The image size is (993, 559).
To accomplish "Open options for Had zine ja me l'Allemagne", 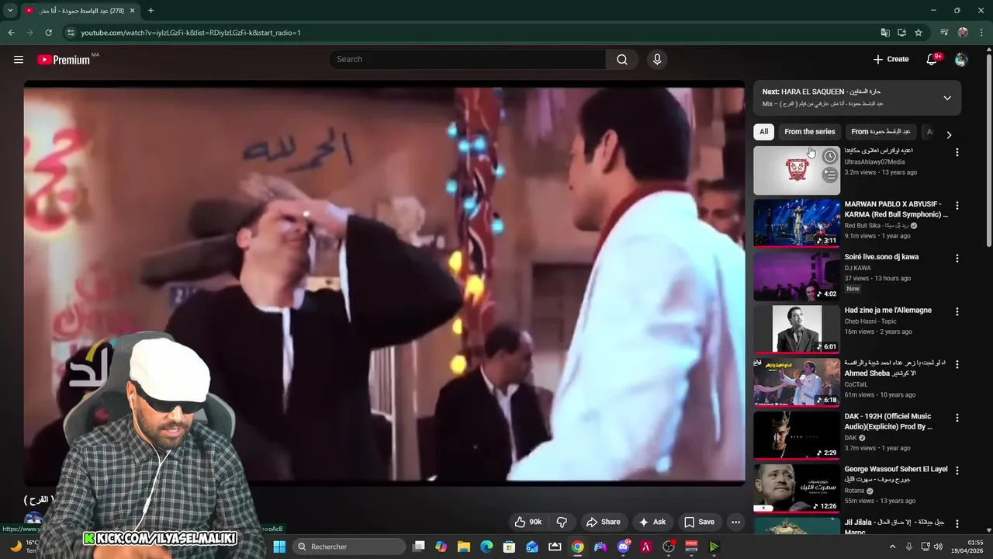I will [x=957, y=311].
